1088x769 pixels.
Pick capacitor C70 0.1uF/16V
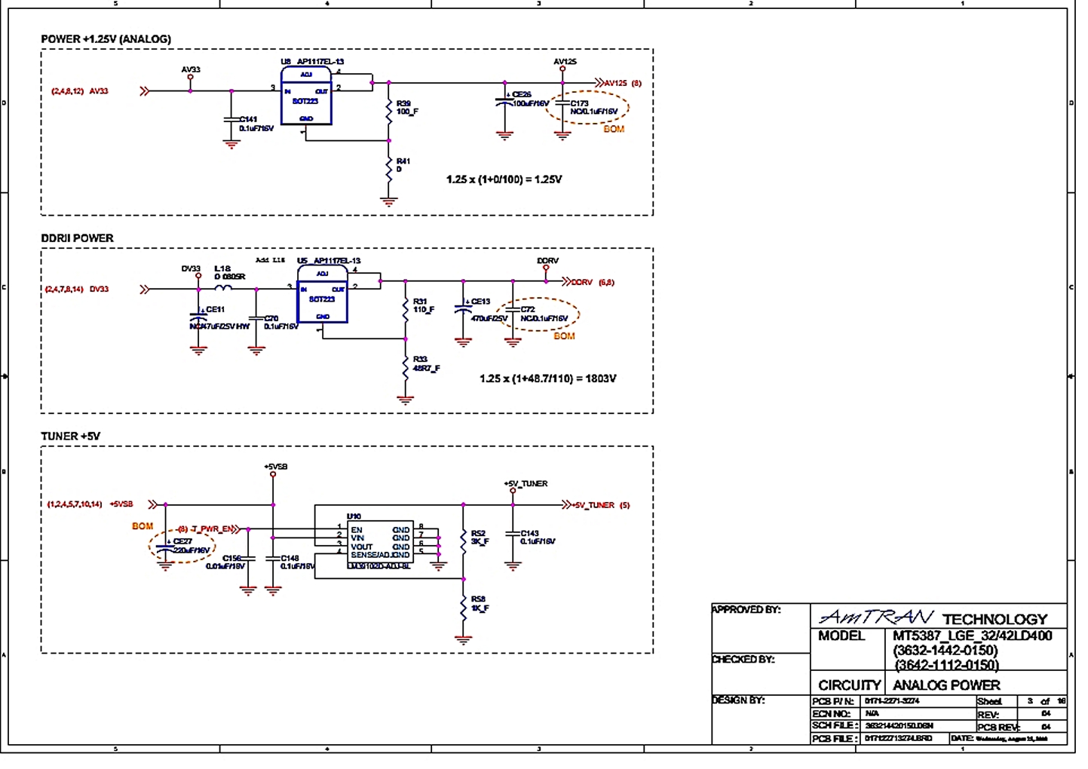coord(256,319)
